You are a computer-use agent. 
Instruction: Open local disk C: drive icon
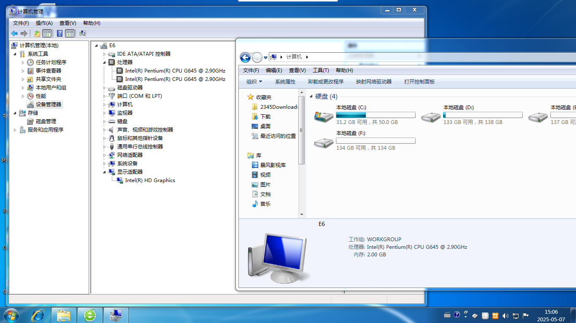click(324, 116)
